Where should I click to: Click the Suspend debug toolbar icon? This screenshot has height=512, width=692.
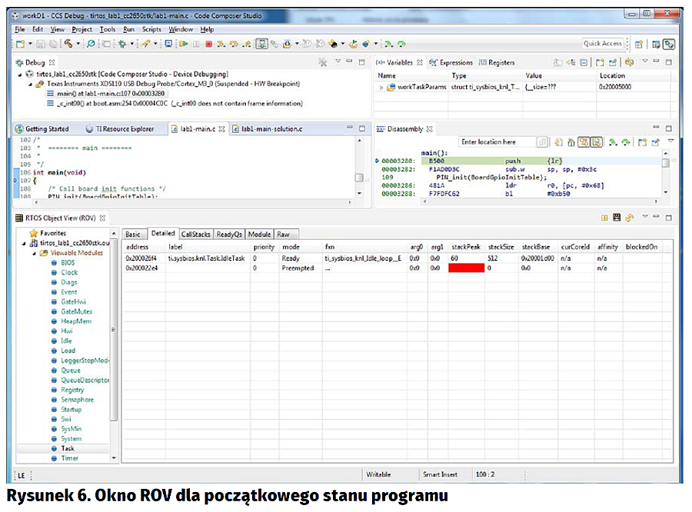coord(195,44)
